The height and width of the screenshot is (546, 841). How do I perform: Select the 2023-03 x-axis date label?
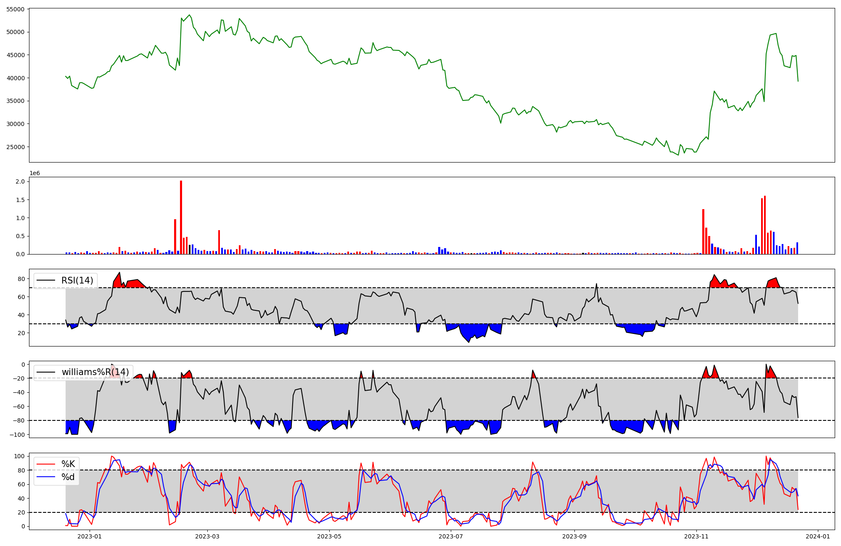pos(207,536)
